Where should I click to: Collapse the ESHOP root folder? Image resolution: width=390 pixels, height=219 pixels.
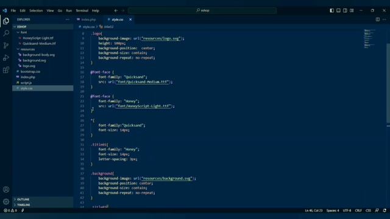tap(43, 27)
